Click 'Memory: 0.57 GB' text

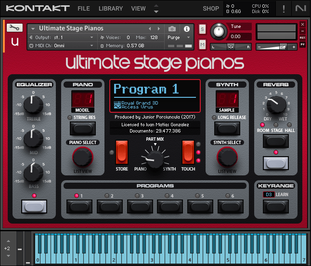point(125,46)
